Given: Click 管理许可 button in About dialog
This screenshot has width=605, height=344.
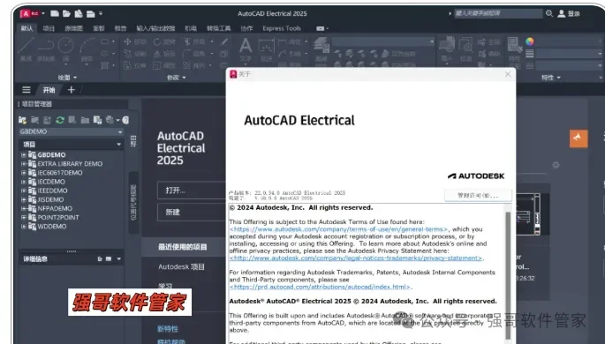Looking at the screenshot, I should pyautogui.click(x=478, y=195).
